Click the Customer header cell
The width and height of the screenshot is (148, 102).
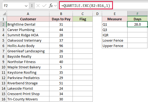28,19
